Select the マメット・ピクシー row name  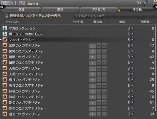(x=22, y=40)
